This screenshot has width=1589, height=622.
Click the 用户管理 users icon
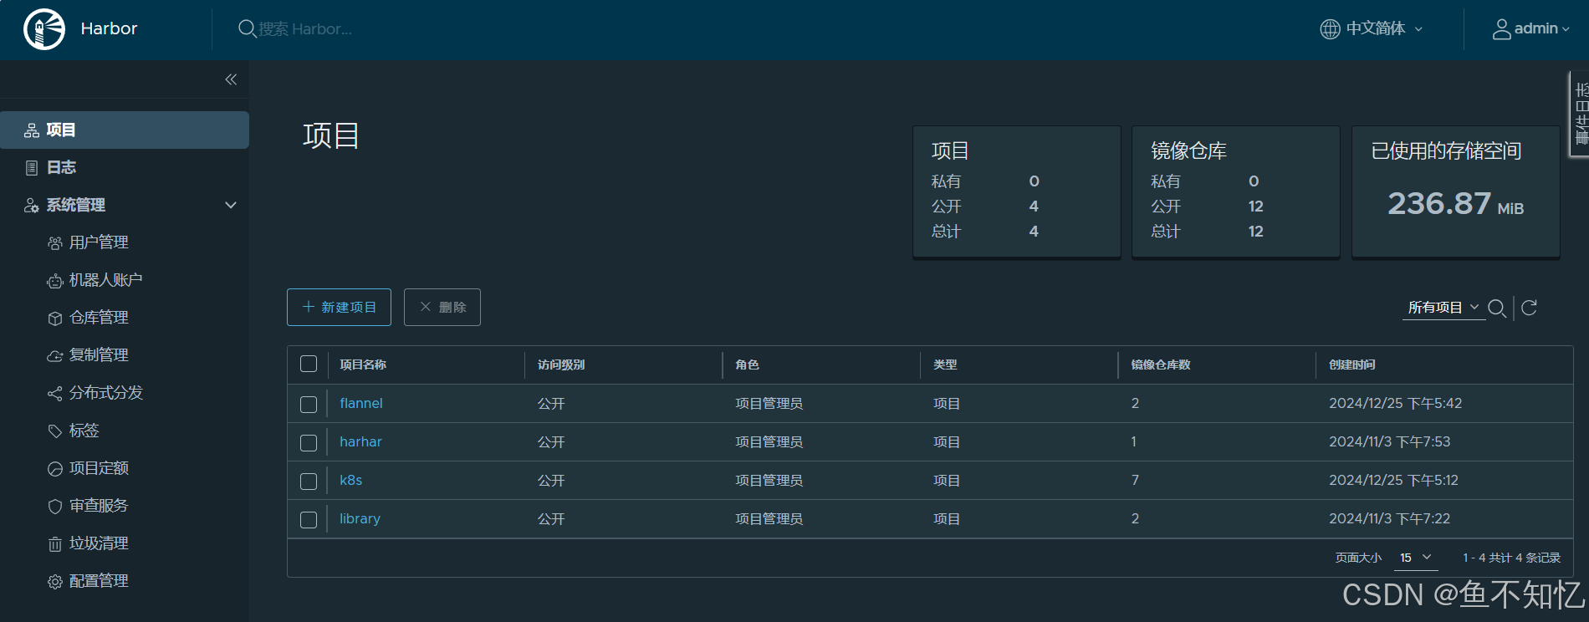55,243
